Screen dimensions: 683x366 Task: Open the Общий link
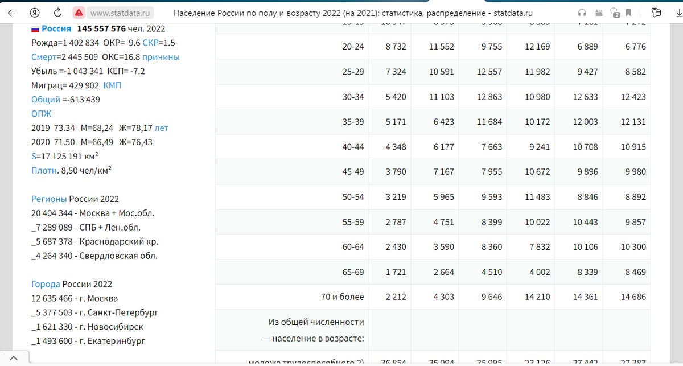click(46, 100)
